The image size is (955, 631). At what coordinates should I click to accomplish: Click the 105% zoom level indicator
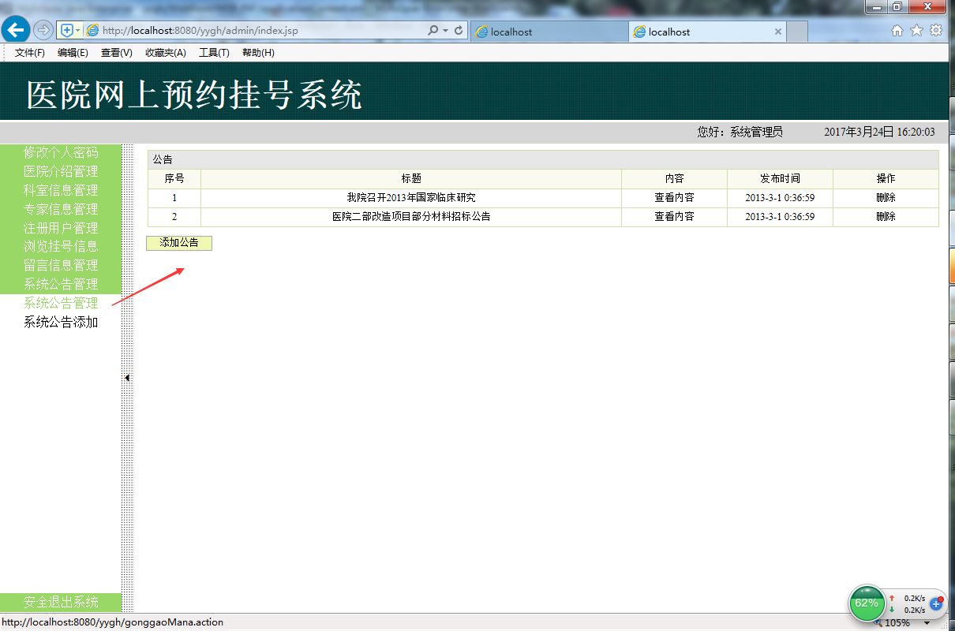897,623
